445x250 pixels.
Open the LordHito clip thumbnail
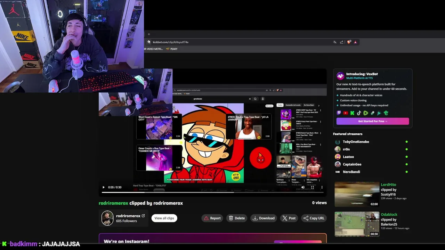(x=357, y=194)
